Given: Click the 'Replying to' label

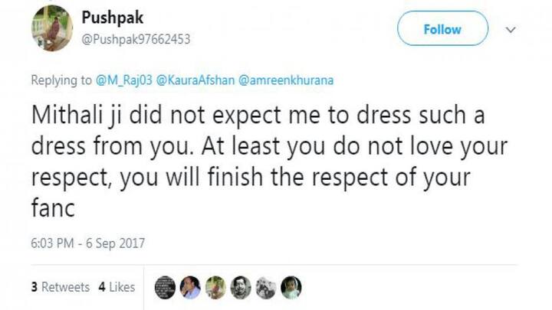Looking at the screenshot, I should point(62,80).
